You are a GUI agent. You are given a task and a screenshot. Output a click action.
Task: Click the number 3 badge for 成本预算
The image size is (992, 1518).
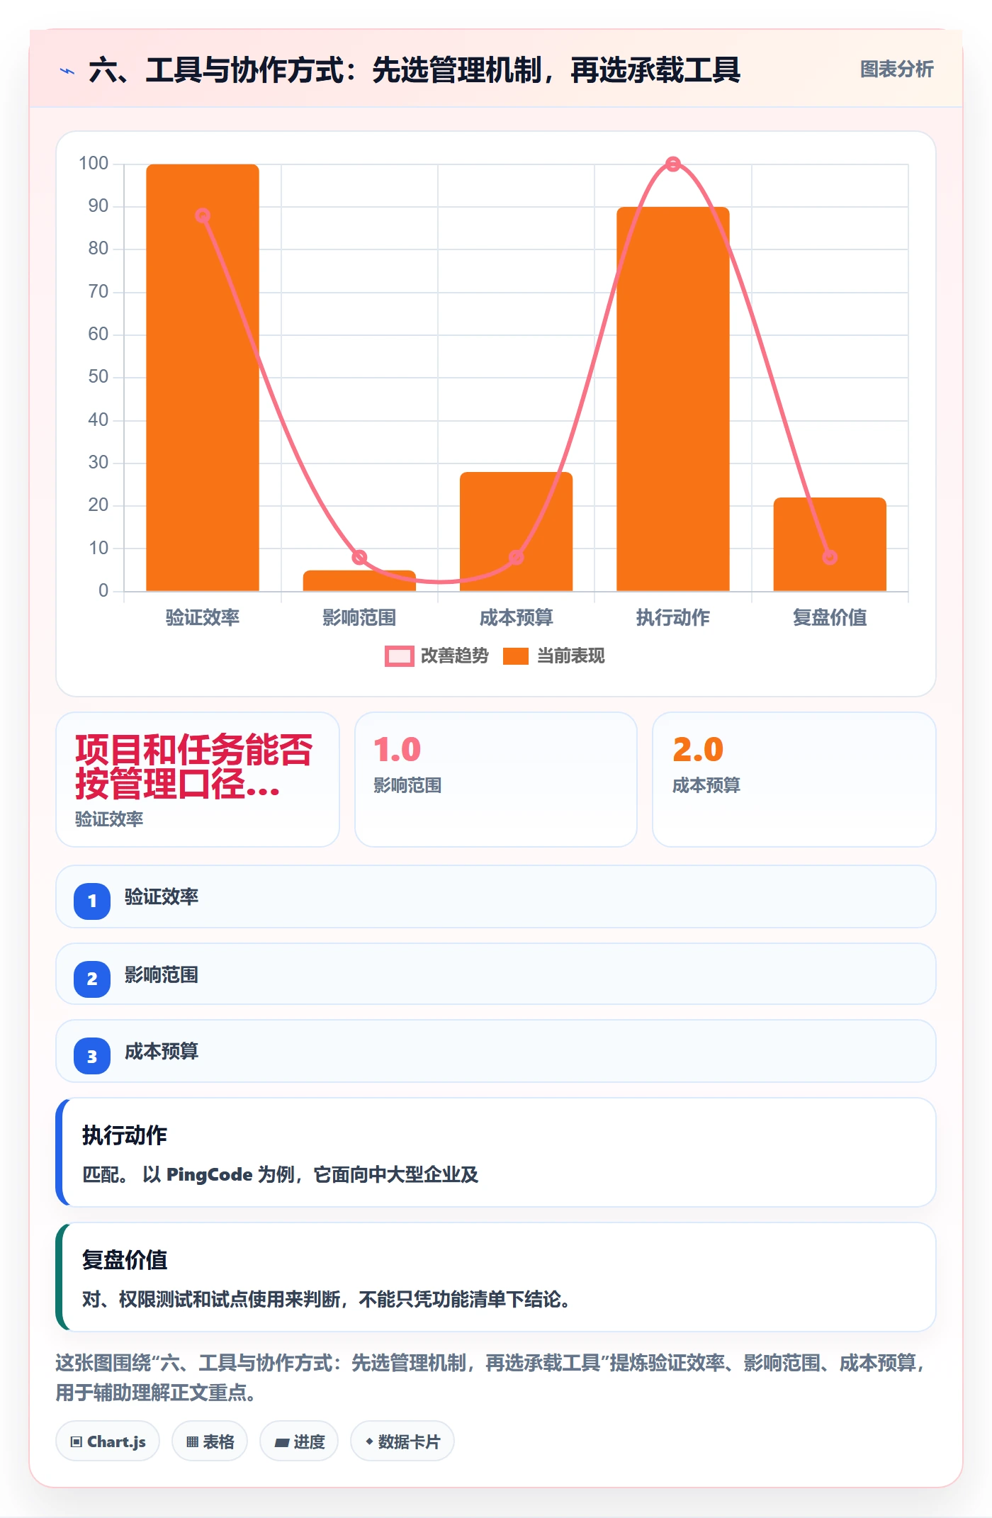(92, 1057)
